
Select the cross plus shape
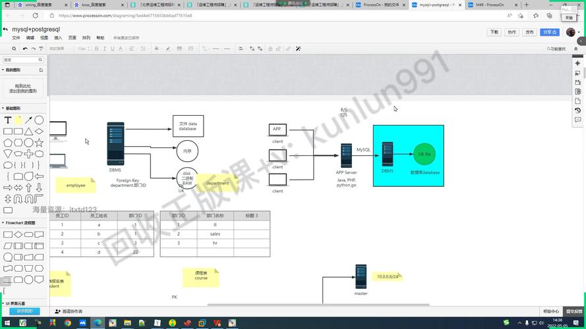28,154
